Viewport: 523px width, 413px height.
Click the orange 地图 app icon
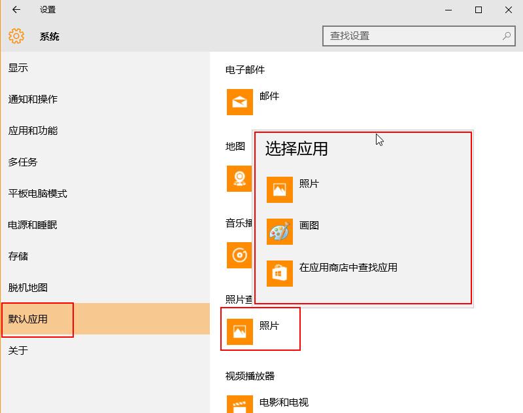(x=239, y=179)
